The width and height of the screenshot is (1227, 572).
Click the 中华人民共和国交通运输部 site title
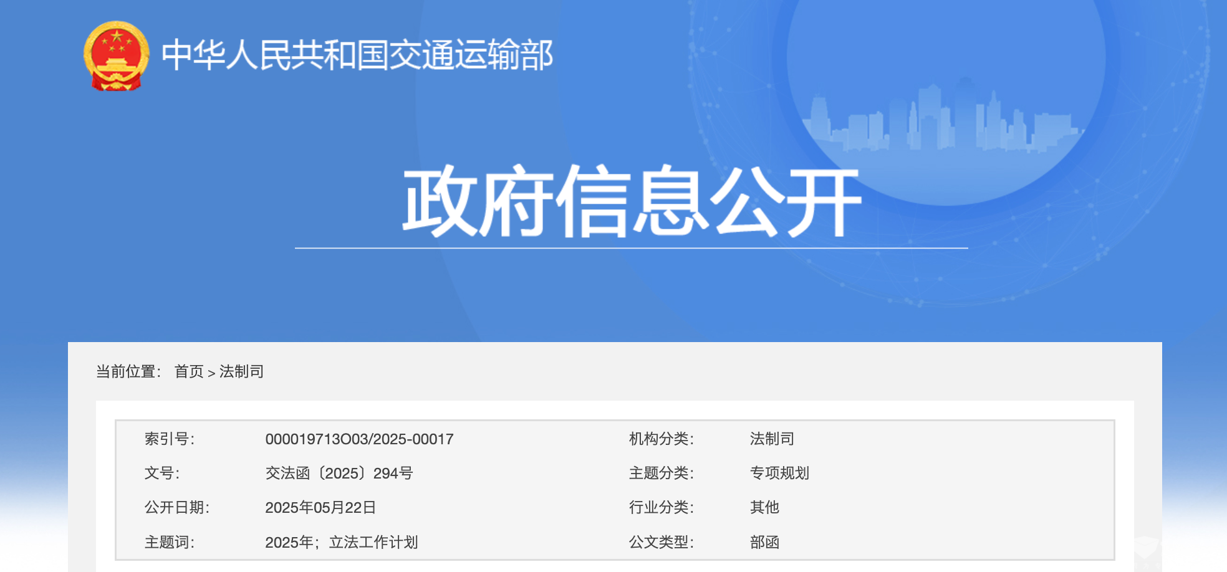pos(357,55)
